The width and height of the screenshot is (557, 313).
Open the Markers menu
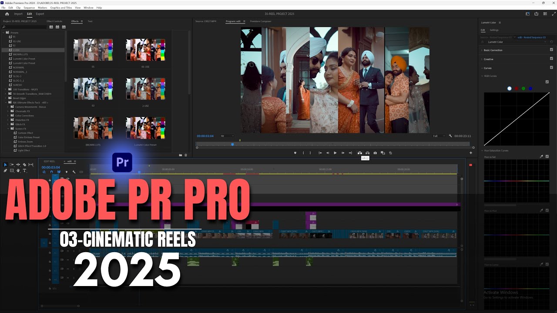pos(43,8)
